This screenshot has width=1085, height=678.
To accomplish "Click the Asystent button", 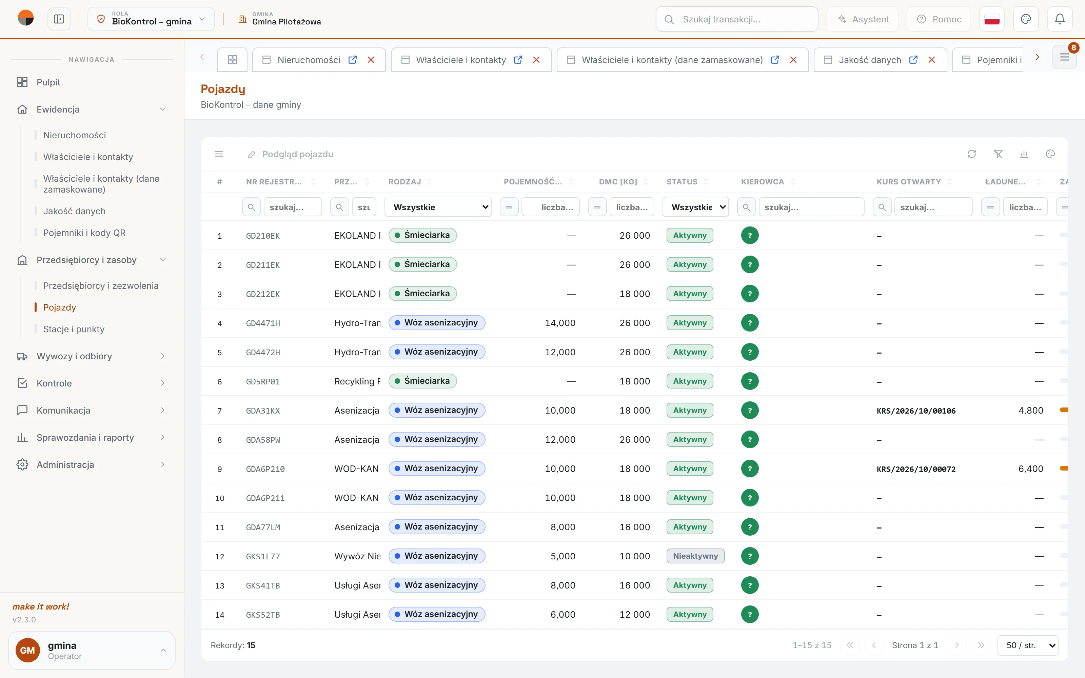I will pos(863,19).
